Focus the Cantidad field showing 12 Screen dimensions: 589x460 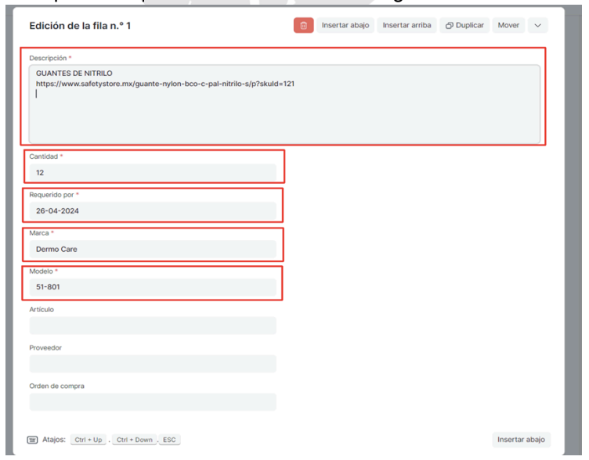point(153,172)
